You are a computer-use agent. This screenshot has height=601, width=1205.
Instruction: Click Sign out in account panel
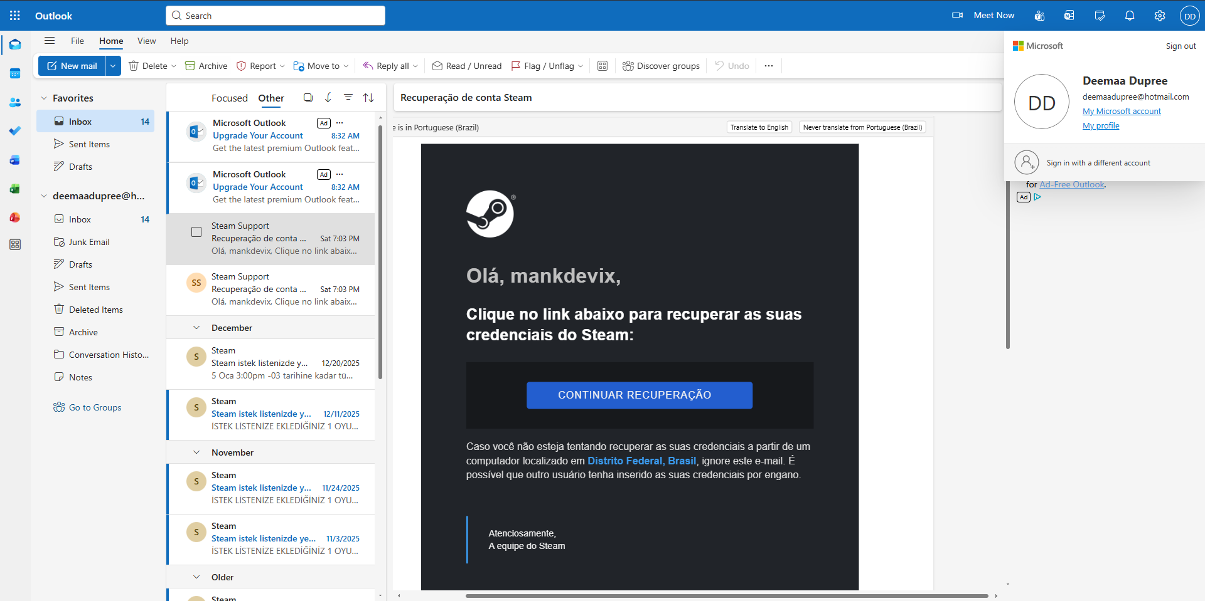[x=1181, y=46]
